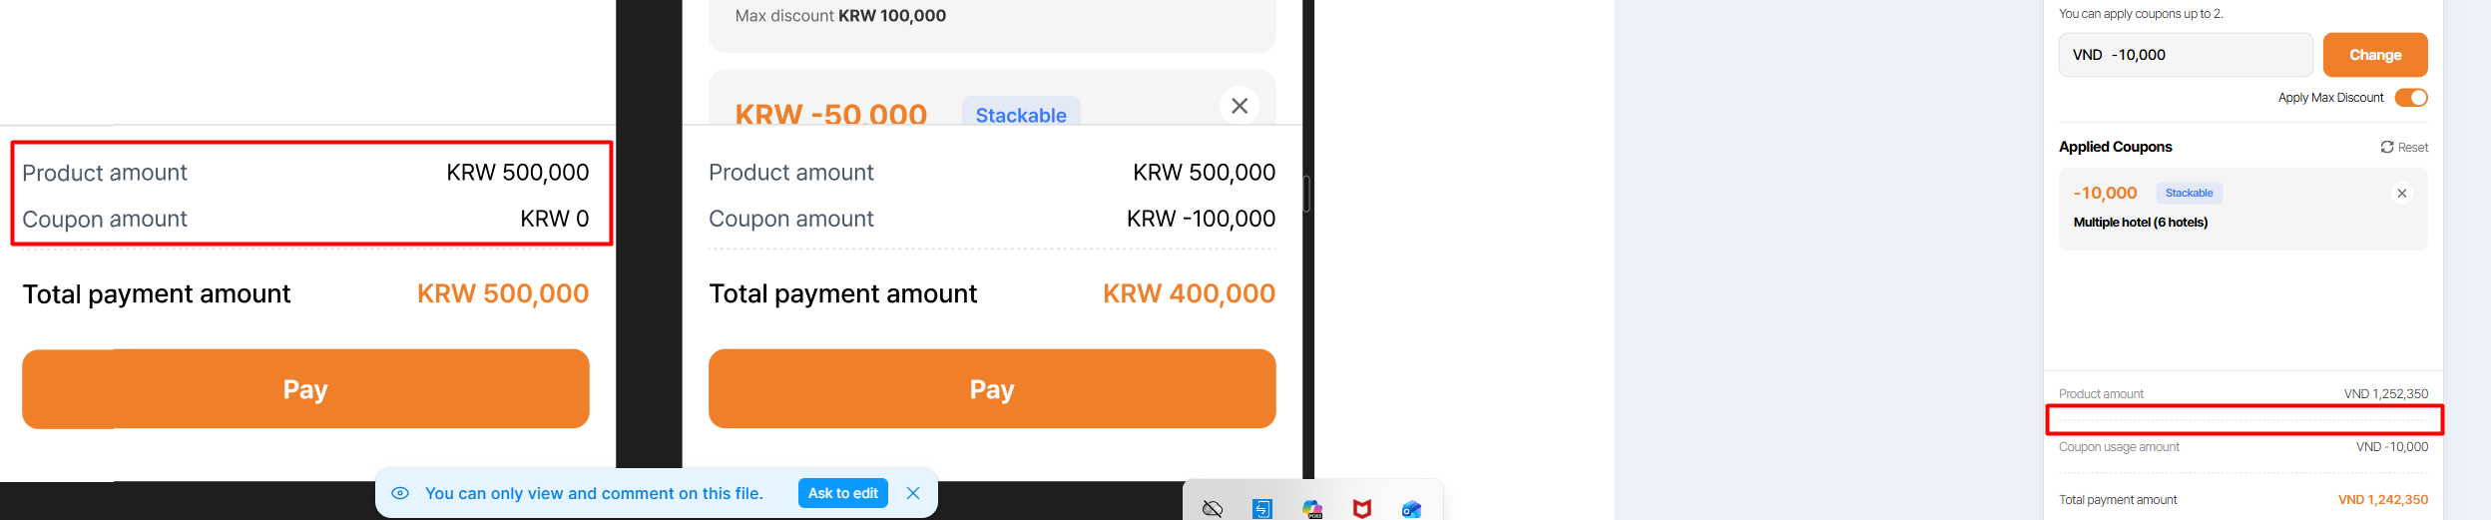Open the Outlook tray icon

tap(1411, 509)
